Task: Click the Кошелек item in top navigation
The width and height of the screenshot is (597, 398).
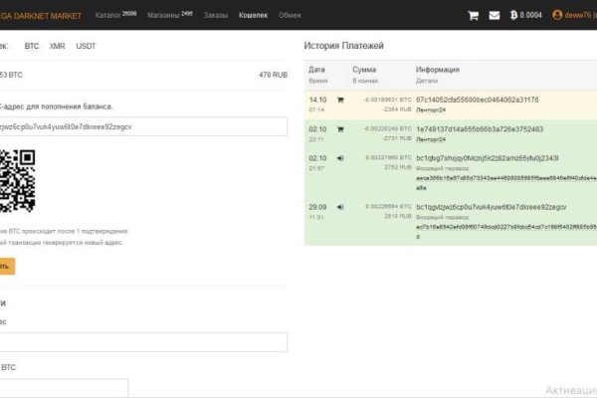Action: tap(254, 16)
